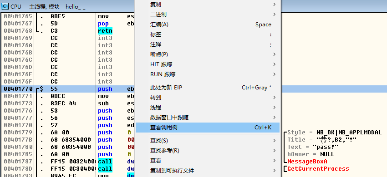Expand arrow beside 线程 entry
387x177 pixels.
click(275, 107)
